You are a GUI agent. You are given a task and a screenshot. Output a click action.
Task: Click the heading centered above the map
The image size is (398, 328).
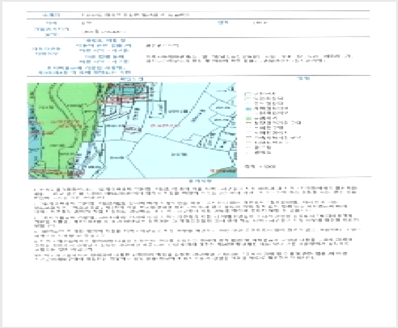[132, 79]
